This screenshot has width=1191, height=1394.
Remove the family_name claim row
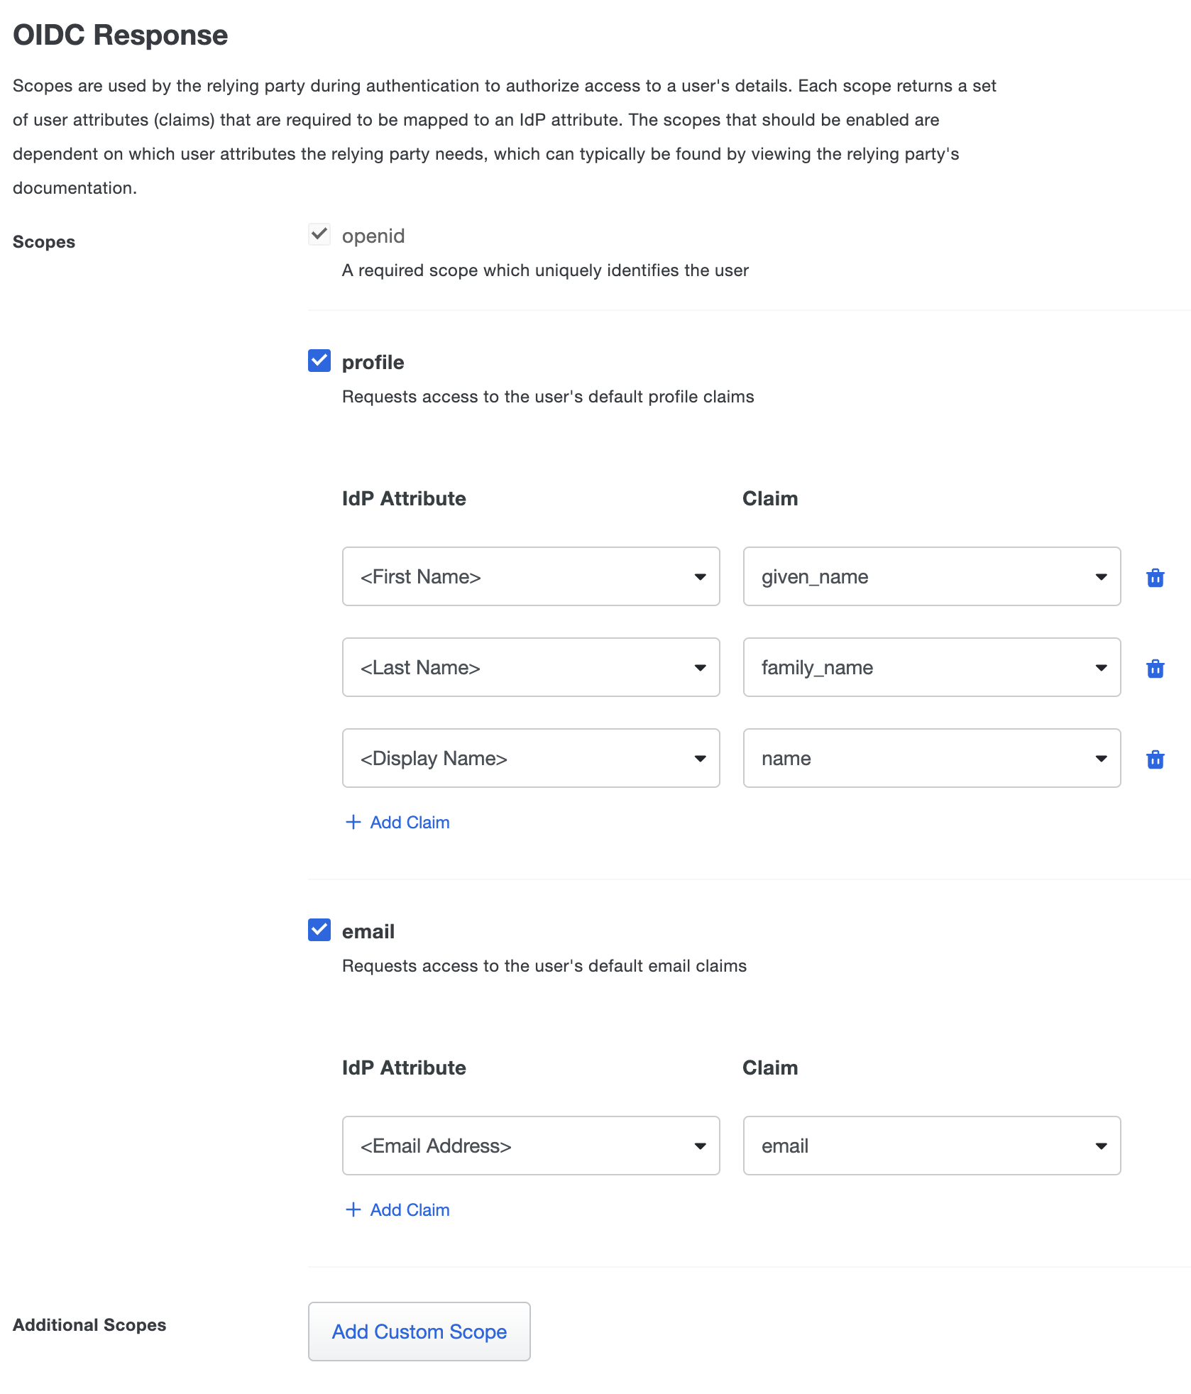click(x=1156, y=668)
